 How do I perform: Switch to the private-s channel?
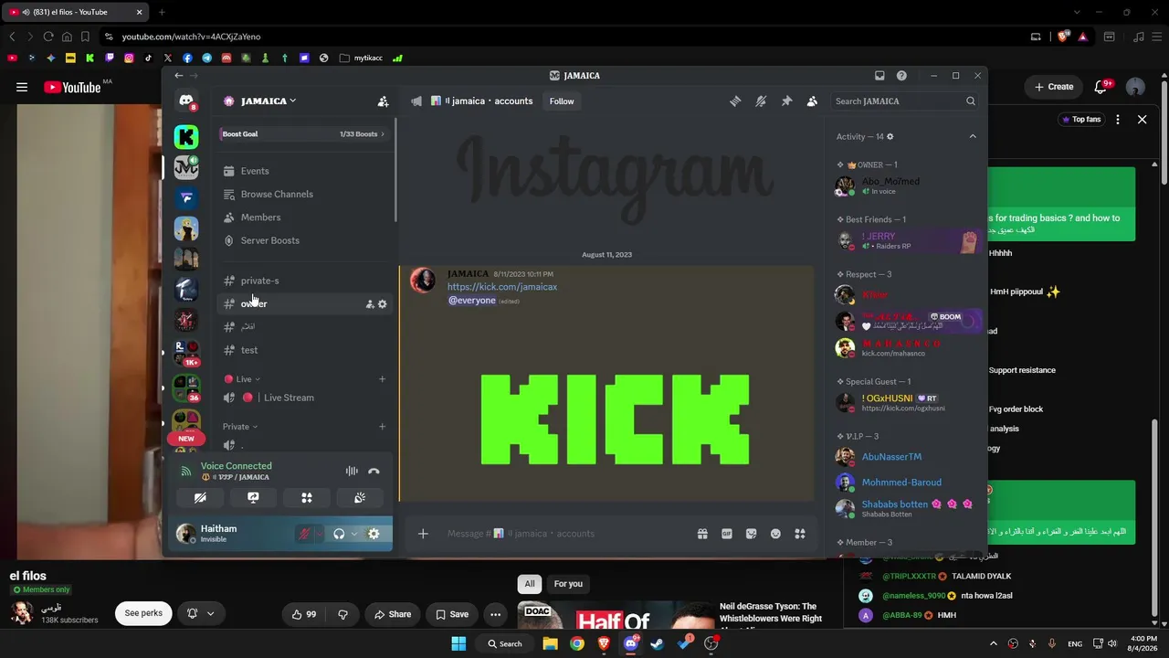click(306, 281)
